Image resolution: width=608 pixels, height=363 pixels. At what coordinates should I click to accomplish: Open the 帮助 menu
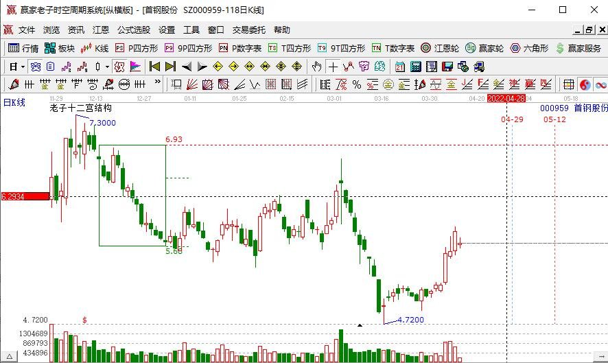pos(282,30)
